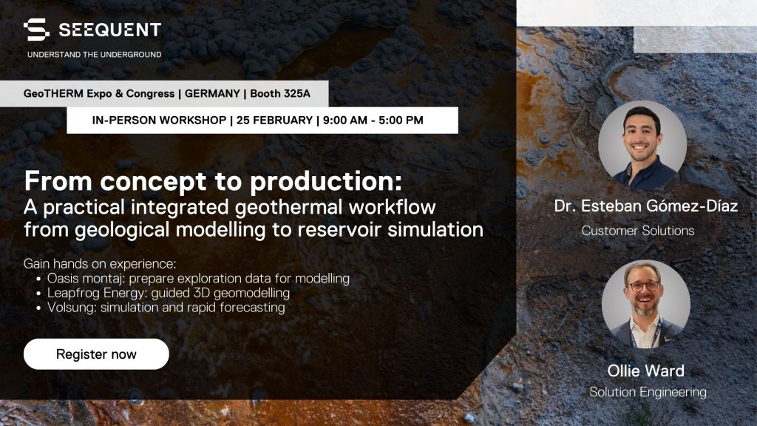
Task: Click the Seequent S logo icon
Action: 36,30
